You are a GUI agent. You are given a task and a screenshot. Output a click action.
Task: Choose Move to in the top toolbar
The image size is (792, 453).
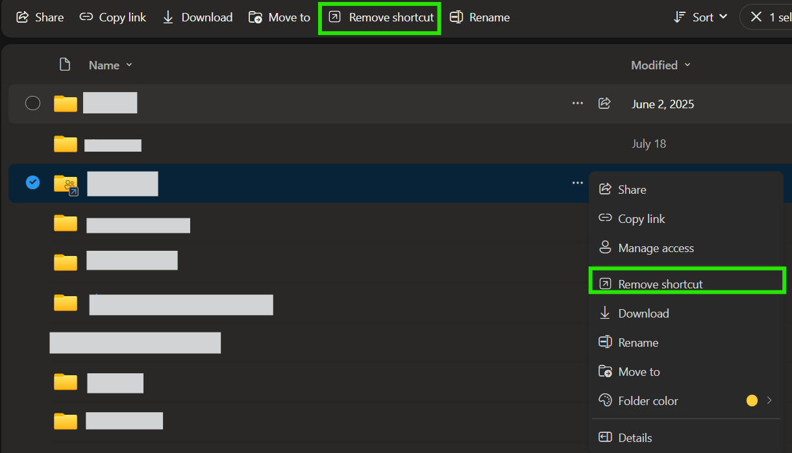coord(279,17)
